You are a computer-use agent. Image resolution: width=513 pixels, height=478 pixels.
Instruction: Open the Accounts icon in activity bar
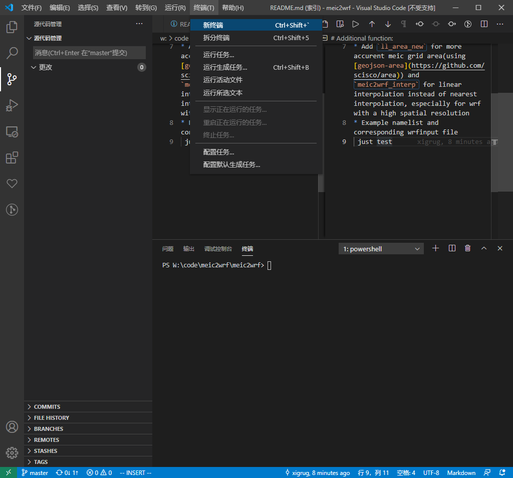(x=12, y=427)
